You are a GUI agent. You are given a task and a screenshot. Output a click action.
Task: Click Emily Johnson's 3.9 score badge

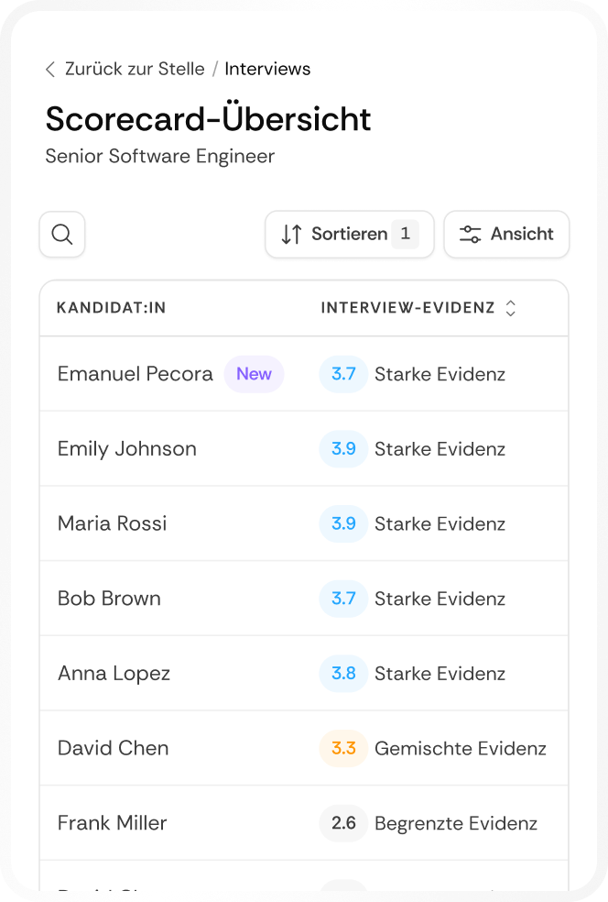(x=343, y=448)
